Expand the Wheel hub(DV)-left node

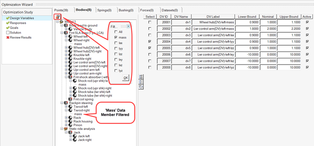[66, 48]
